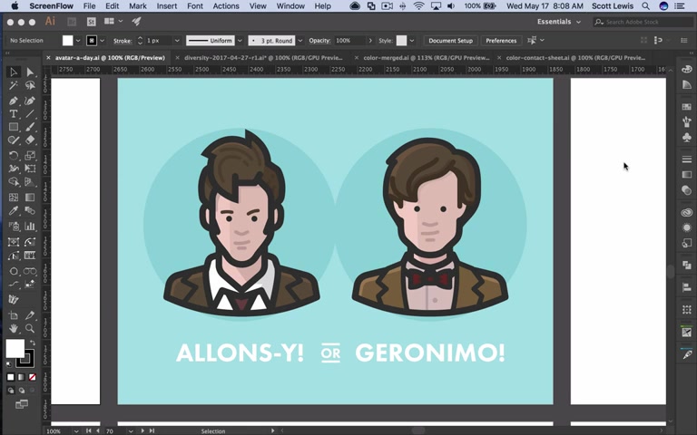Open the Essentials workspace switcher

tap(559, 22)
